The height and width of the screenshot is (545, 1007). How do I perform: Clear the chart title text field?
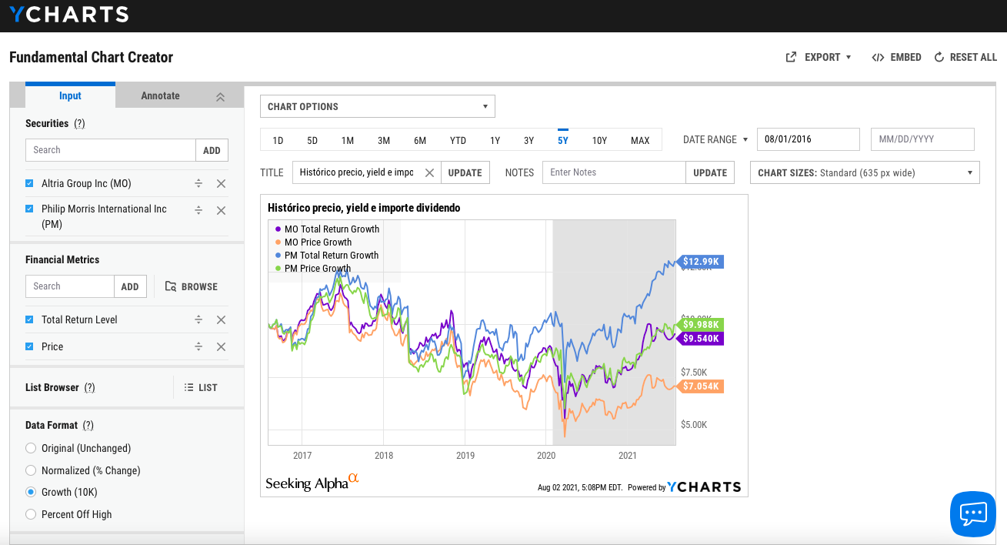(429, 172)
